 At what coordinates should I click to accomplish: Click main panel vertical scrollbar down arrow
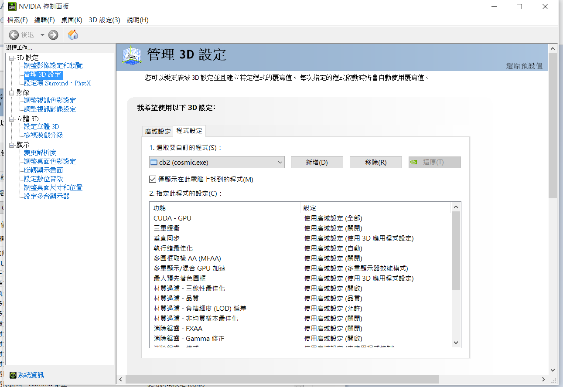coord(553,370)
